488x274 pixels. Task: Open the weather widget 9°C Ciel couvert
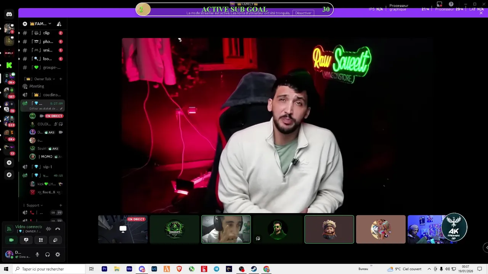405,269
